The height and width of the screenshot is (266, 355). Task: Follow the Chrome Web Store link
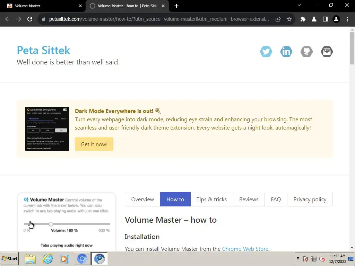(245, 249)
